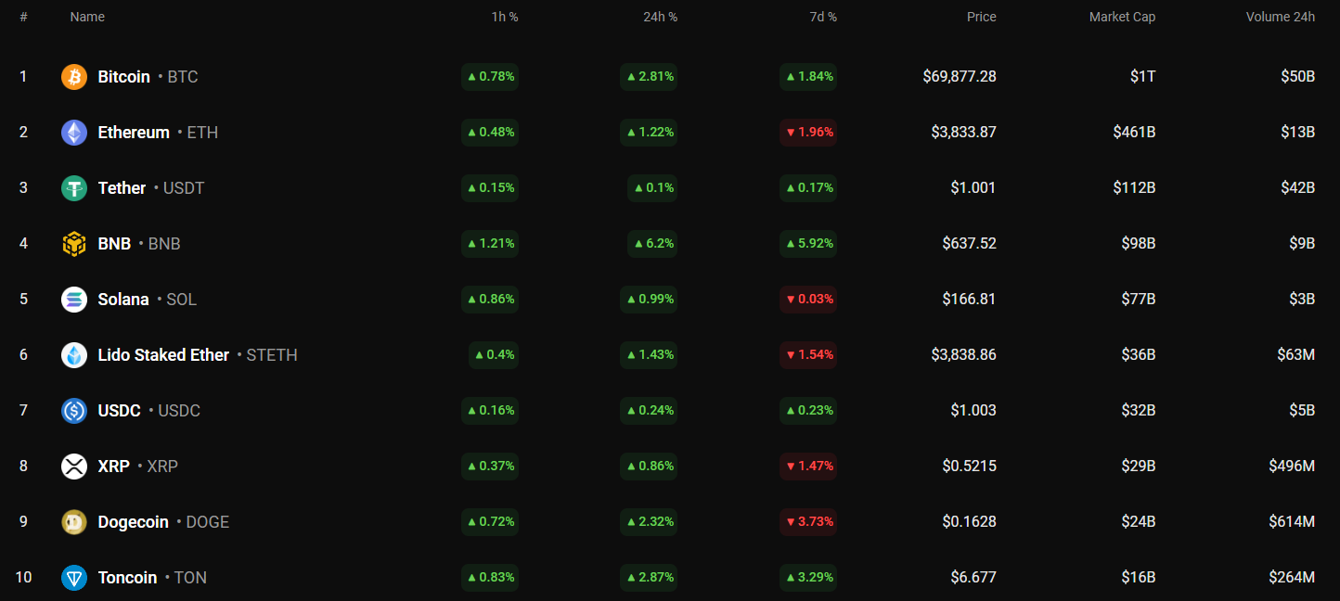Open the Dogecoin name link
The width and height of the screenshot is (1340, 601).
pos(133,522)
